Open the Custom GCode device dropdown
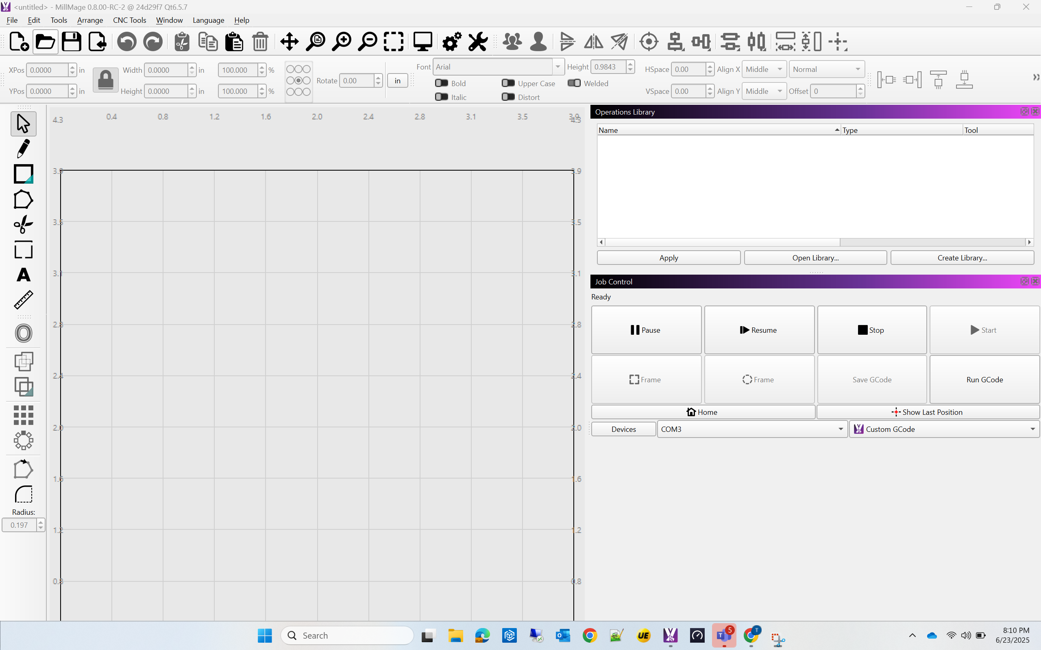The width and height of the screenshot is (1041, 650). pos(944,429)
